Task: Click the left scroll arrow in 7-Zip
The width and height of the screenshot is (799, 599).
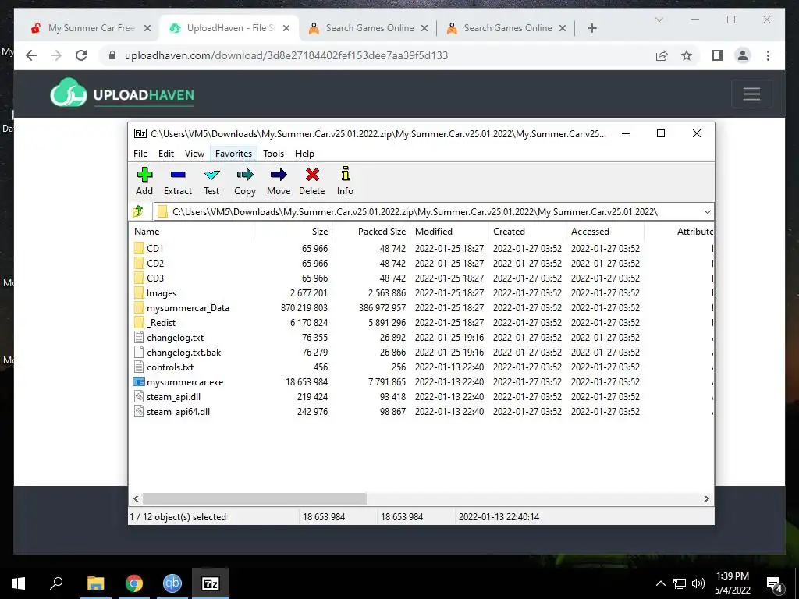Action: click(136, 498)
